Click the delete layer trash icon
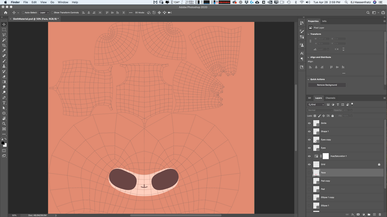This screenshot has width=387, height=217. (x=380, y=215)
